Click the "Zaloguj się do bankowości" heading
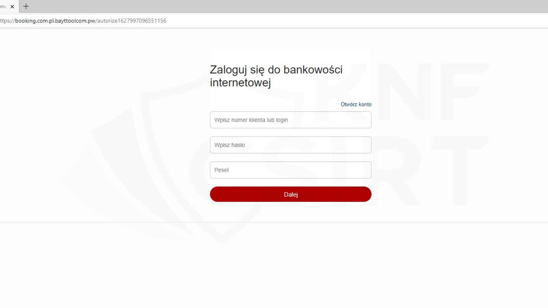This screenshot has width=548, height=308. [276, 70]
